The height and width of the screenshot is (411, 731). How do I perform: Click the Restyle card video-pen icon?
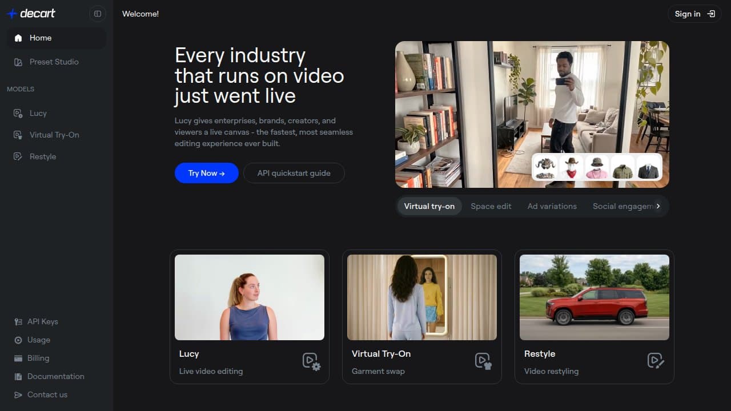tap(656, 361)
